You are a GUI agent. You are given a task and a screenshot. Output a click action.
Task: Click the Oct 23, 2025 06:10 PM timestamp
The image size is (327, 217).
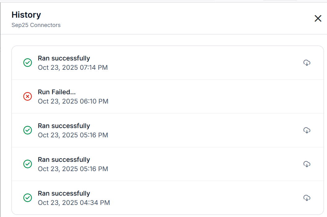tap(73, 101)
